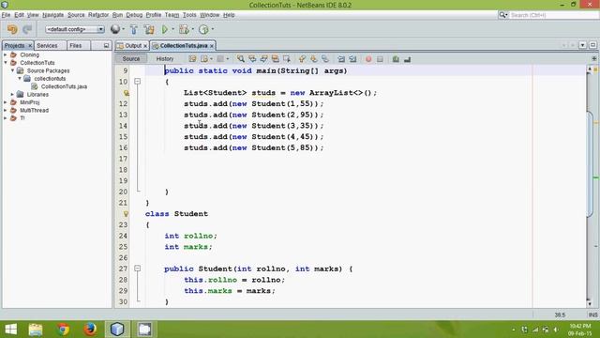Click the Stop Macro Recording icon
The width and height of the screenshot is (600, 338).
[x=380, y=59]
